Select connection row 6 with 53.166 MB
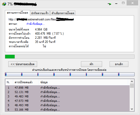Image resolution: width=140 pixels, height=115 pixels. pos(67,110)
